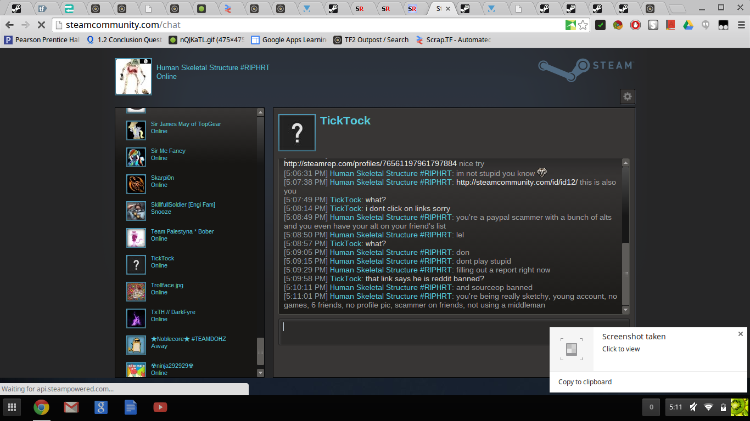Open the steamrep.com profile link
This screenshot has width=750, height=421.
(370, 164)
